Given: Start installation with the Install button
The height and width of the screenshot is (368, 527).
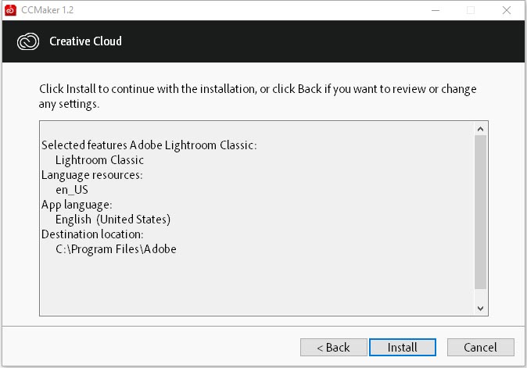Looking at the screenshot, I should [x=403, y=347].
